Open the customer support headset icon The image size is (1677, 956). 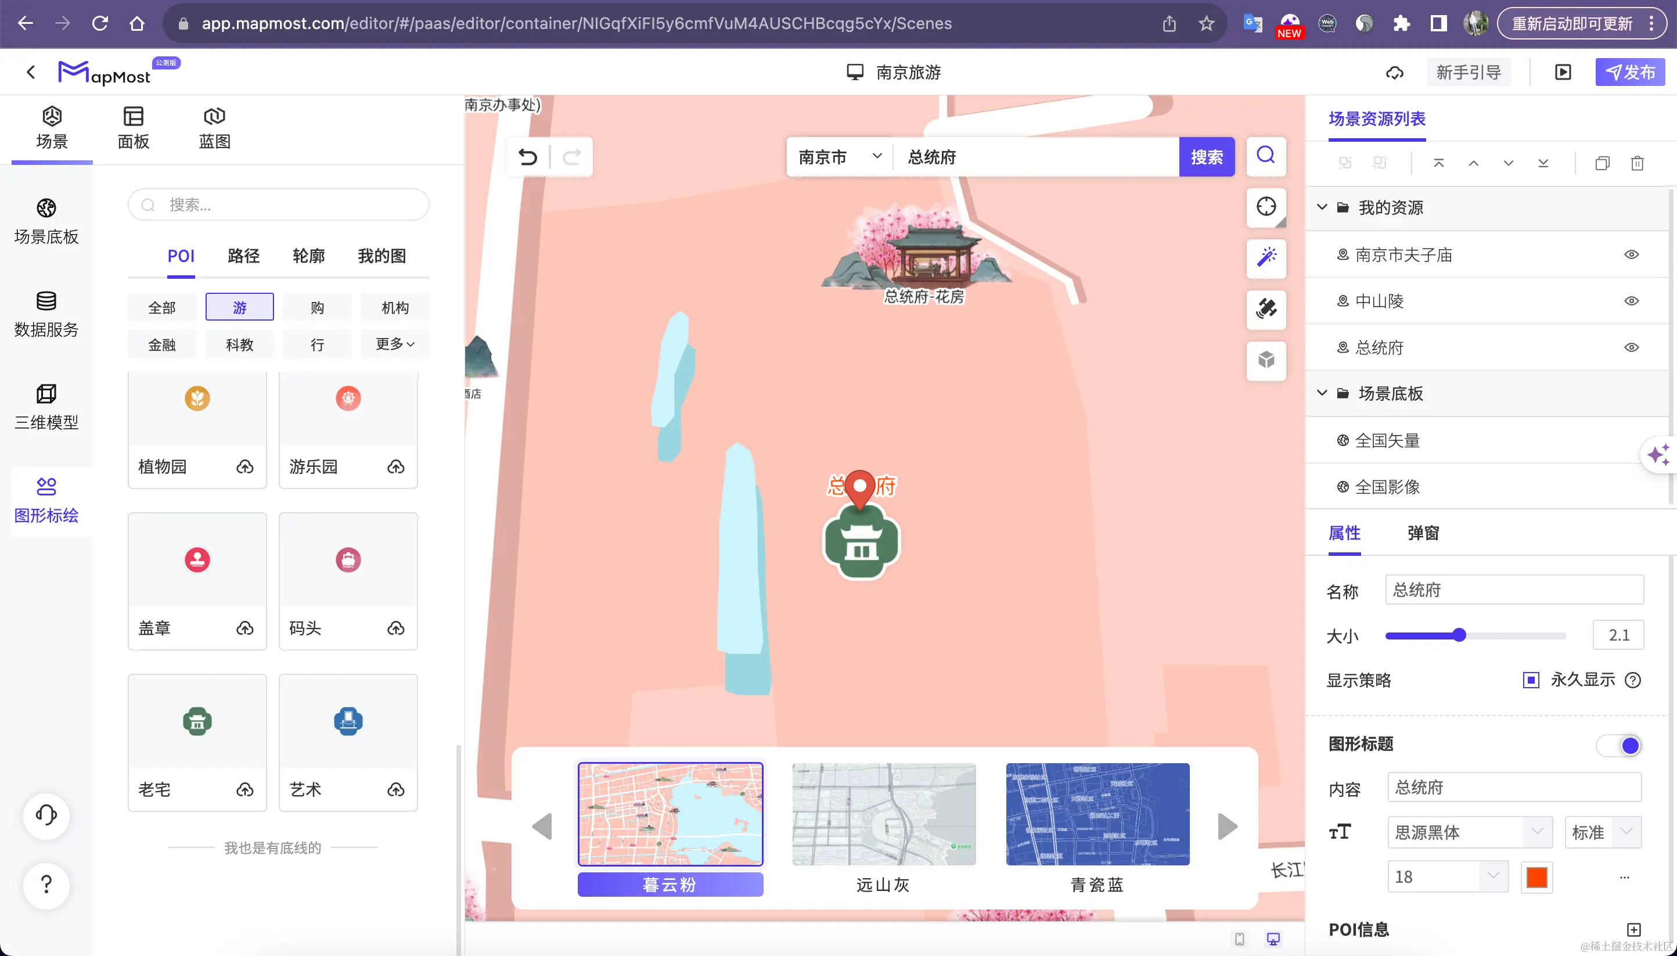pos(46,815)
